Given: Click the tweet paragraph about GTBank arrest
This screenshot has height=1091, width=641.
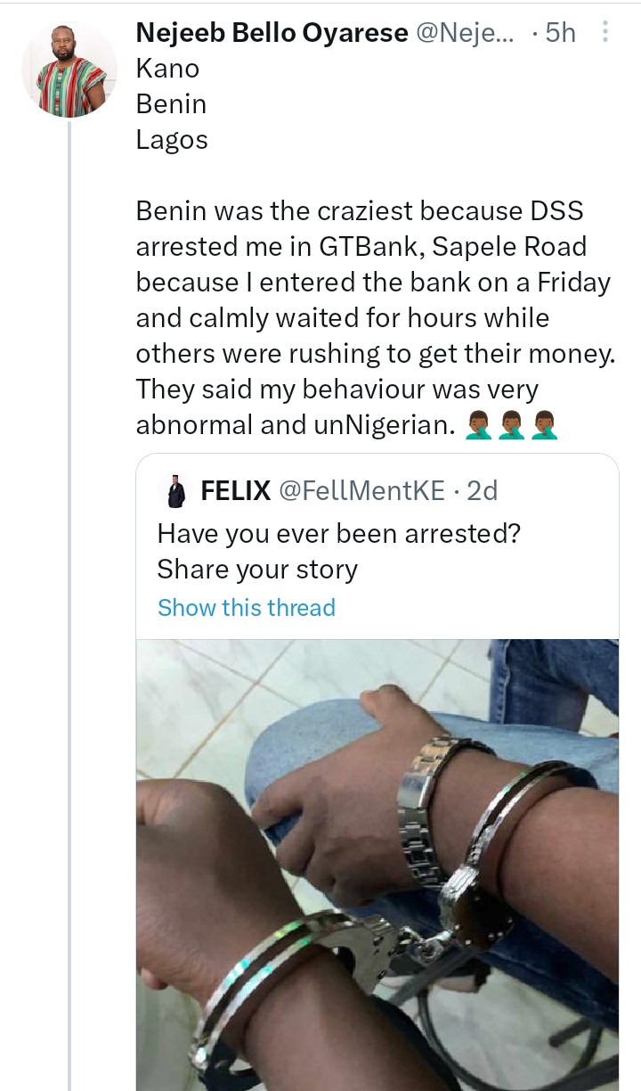Looking at the screenshot, I should click(x=374, y=318).
